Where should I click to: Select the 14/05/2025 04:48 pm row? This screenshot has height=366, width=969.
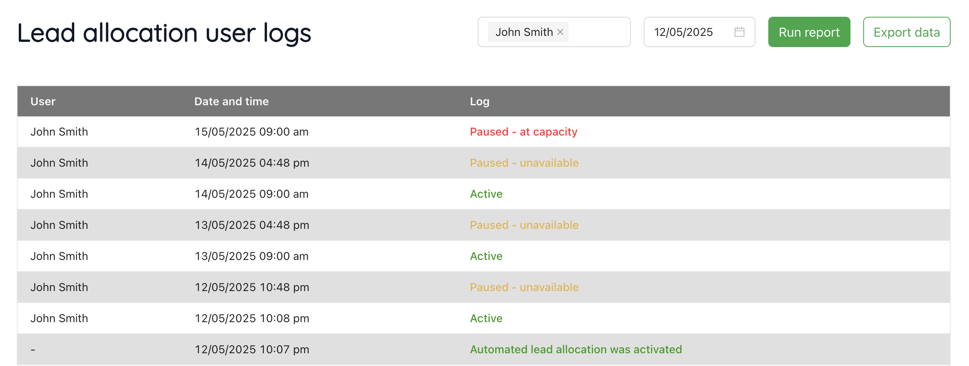point(484,163)
